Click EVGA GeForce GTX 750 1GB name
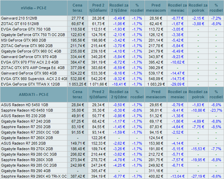Viewport: 224px width, 179px height. [26, 30]
